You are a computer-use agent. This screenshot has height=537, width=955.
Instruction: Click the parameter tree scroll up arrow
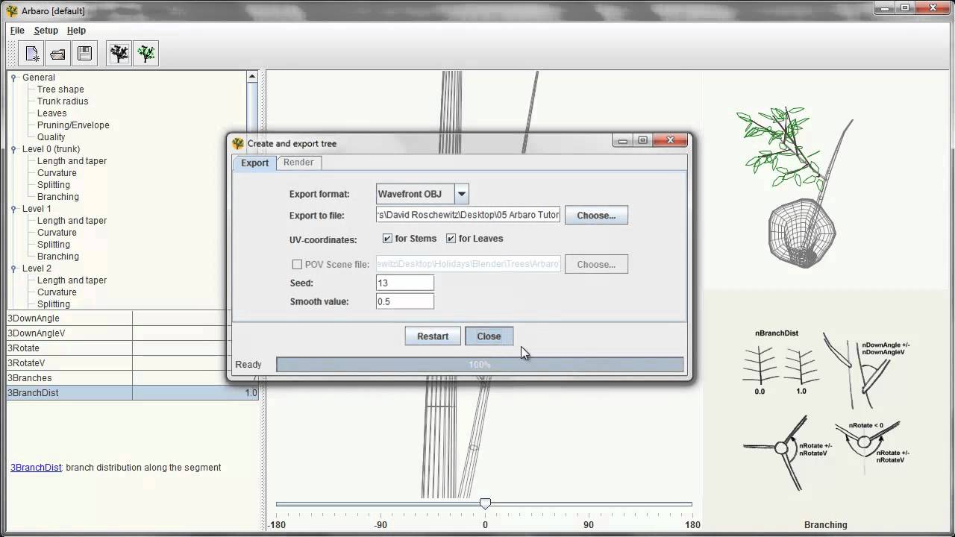point(252,76)
